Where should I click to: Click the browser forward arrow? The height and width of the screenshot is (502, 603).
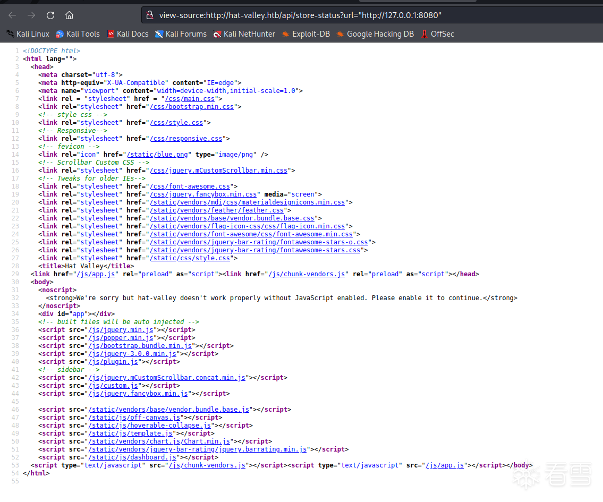click(31, 15)
